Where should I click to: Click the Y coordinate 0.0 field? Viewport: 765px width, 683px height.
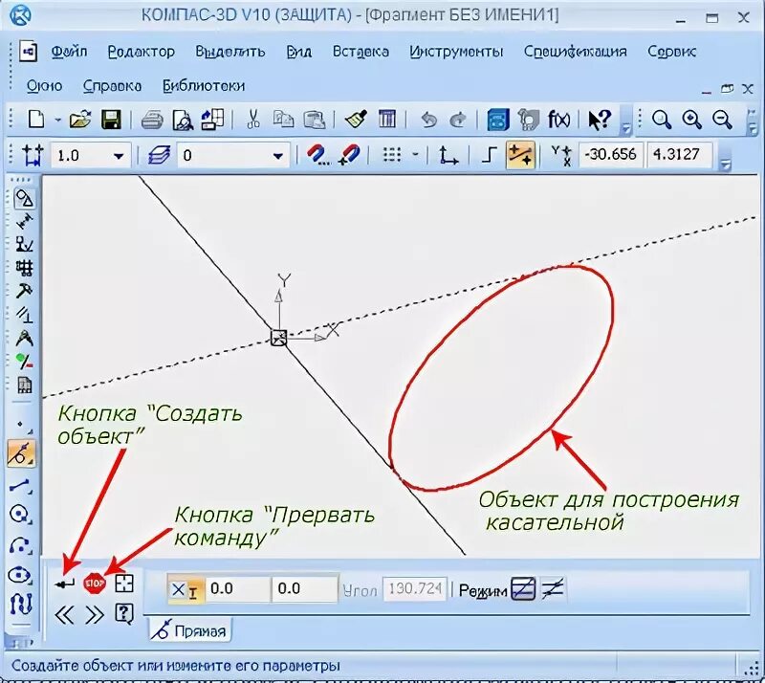pos(304,588)
